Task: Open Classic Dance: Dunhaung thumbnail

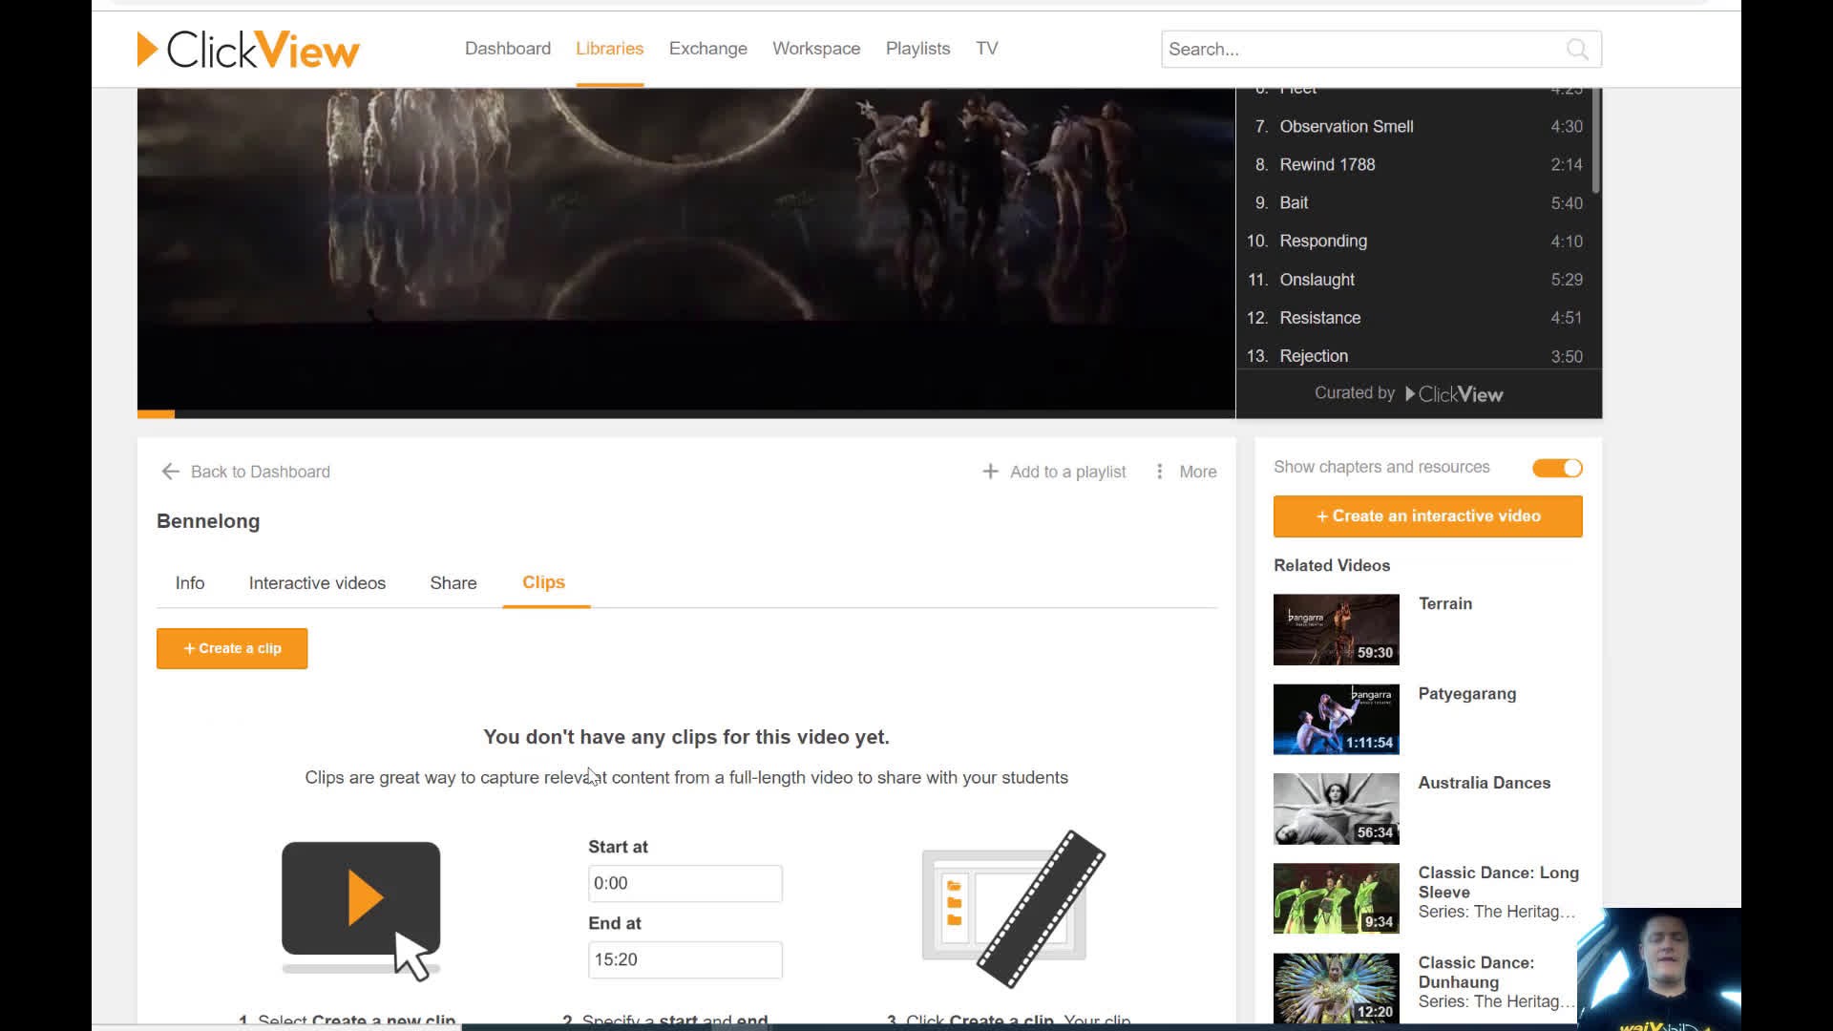Action: point(1337,989)
